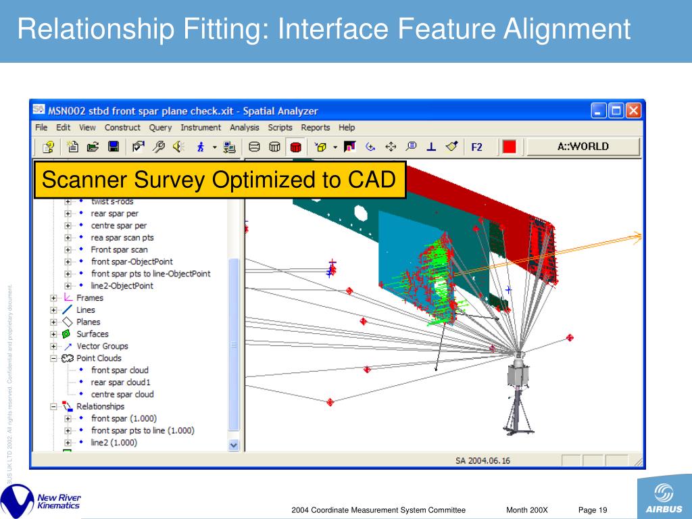Toggle the hidden-line cylinder view icon
692x519 pixels.
[x=274, y=147]
